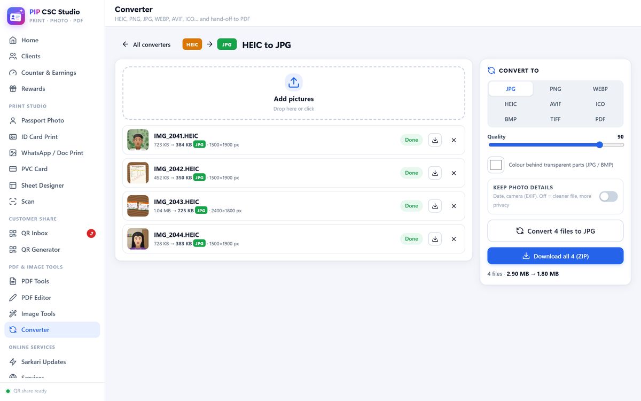The height and width of the screenshot is (401, 641).
Task: Open the Scan tool
Action: pyautogui.click(x=52, y=202)
